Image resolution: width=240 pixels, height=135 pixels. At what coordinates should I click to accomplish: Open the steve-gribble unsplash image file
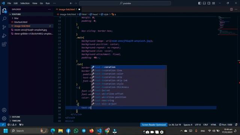31,34
